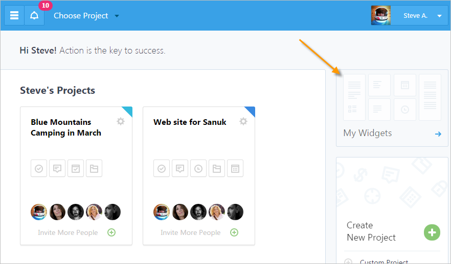
Task: Expand the Steve A. user menu arrow
Action: pos(439,16)
